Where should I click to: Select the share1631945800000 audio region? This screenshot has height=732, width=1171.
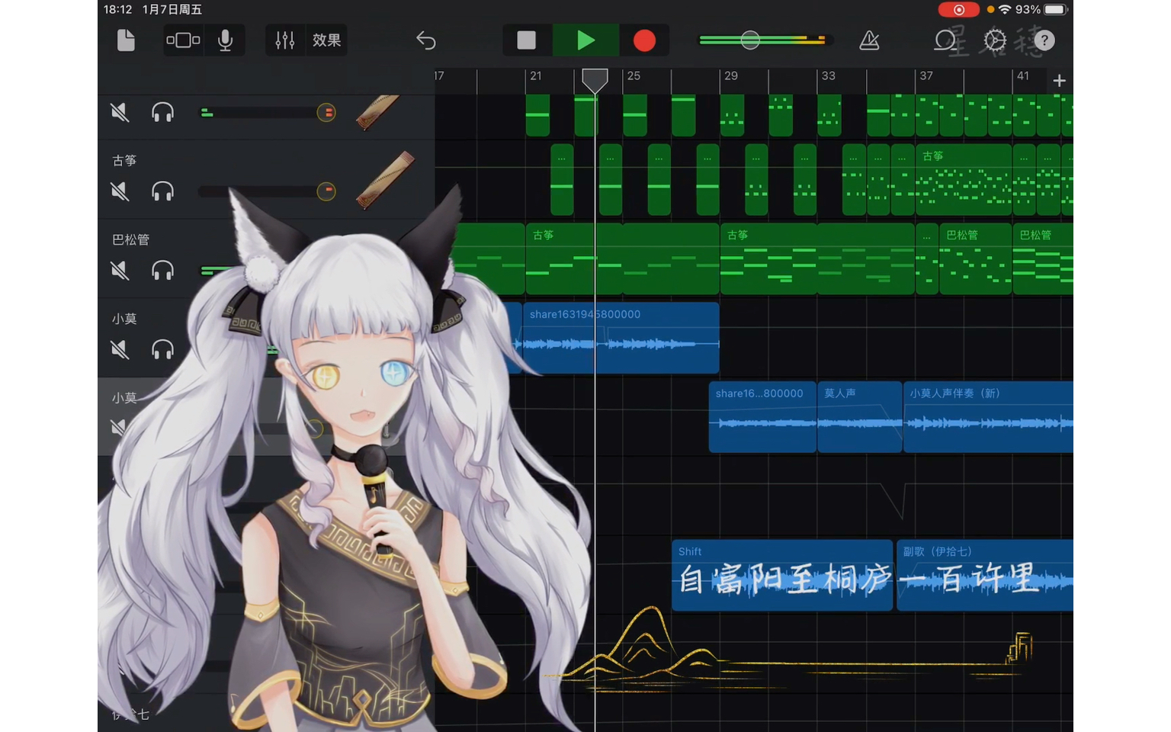621,338
